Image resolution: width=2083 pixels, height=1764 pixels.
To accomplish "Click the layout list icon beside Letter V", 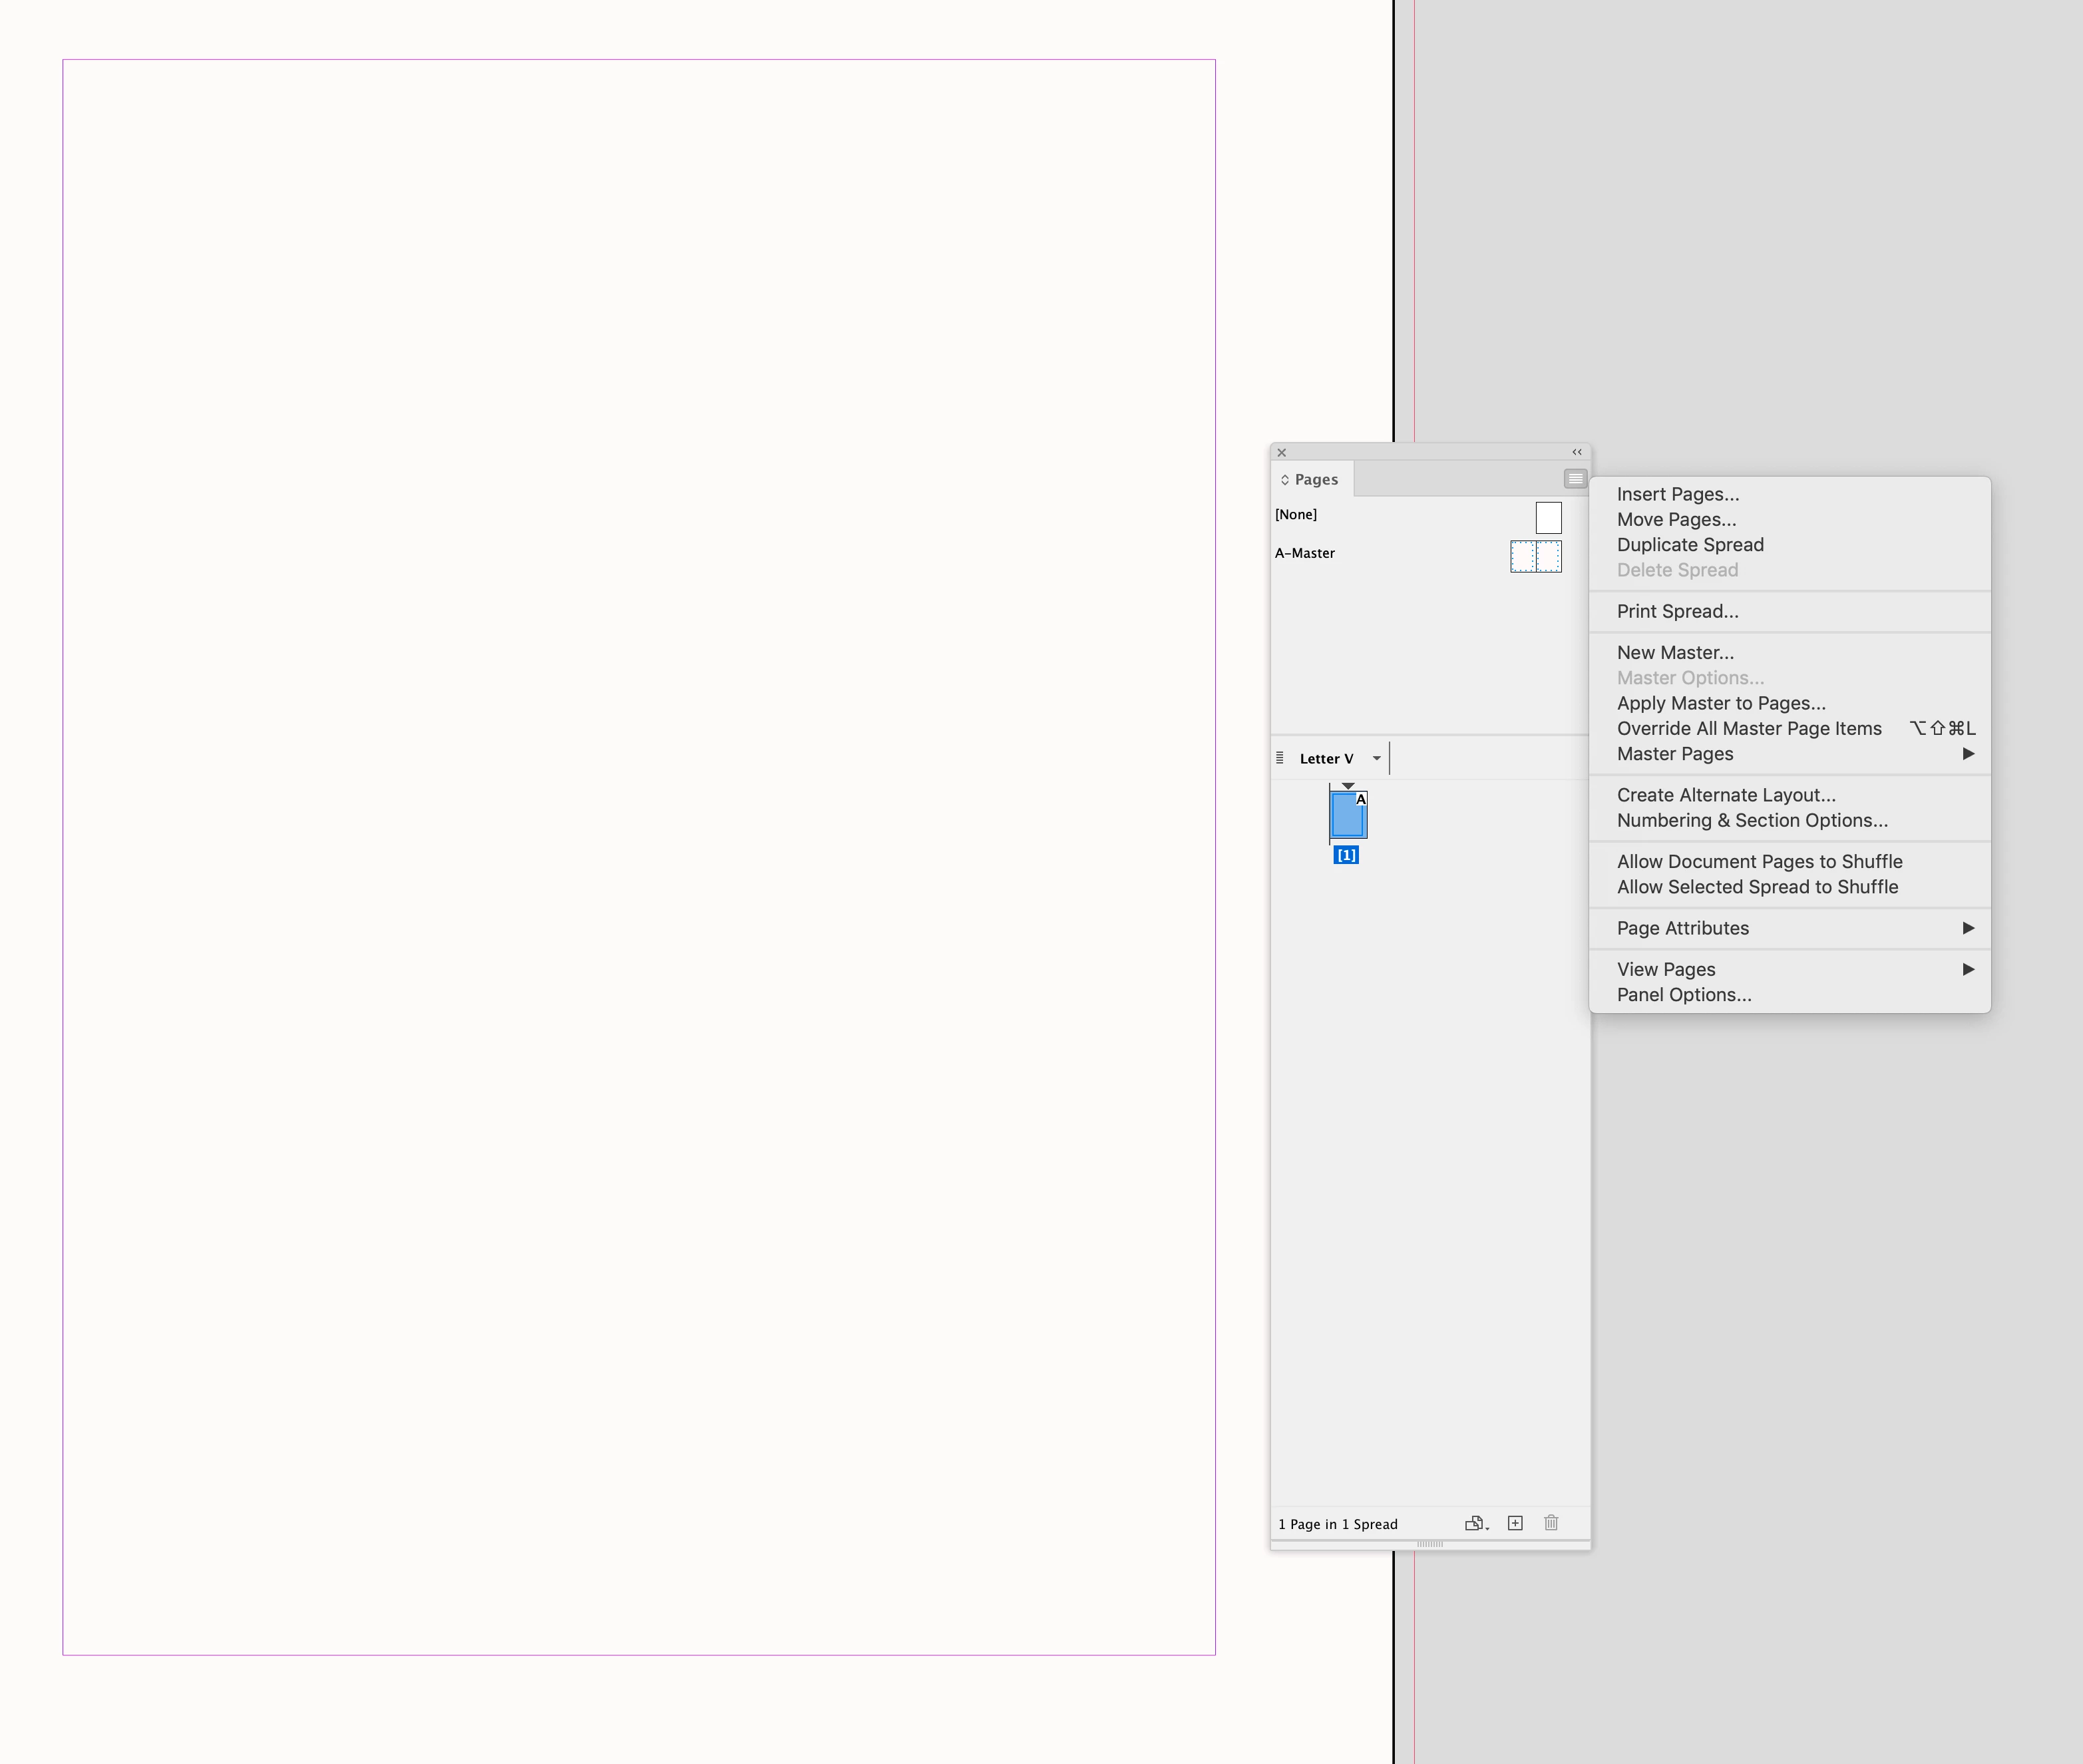I will pyautogui.click(x=1279, y=758).
